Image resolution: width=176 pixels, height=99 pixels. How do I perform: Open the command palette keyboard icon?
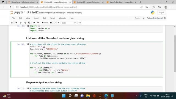79,23
